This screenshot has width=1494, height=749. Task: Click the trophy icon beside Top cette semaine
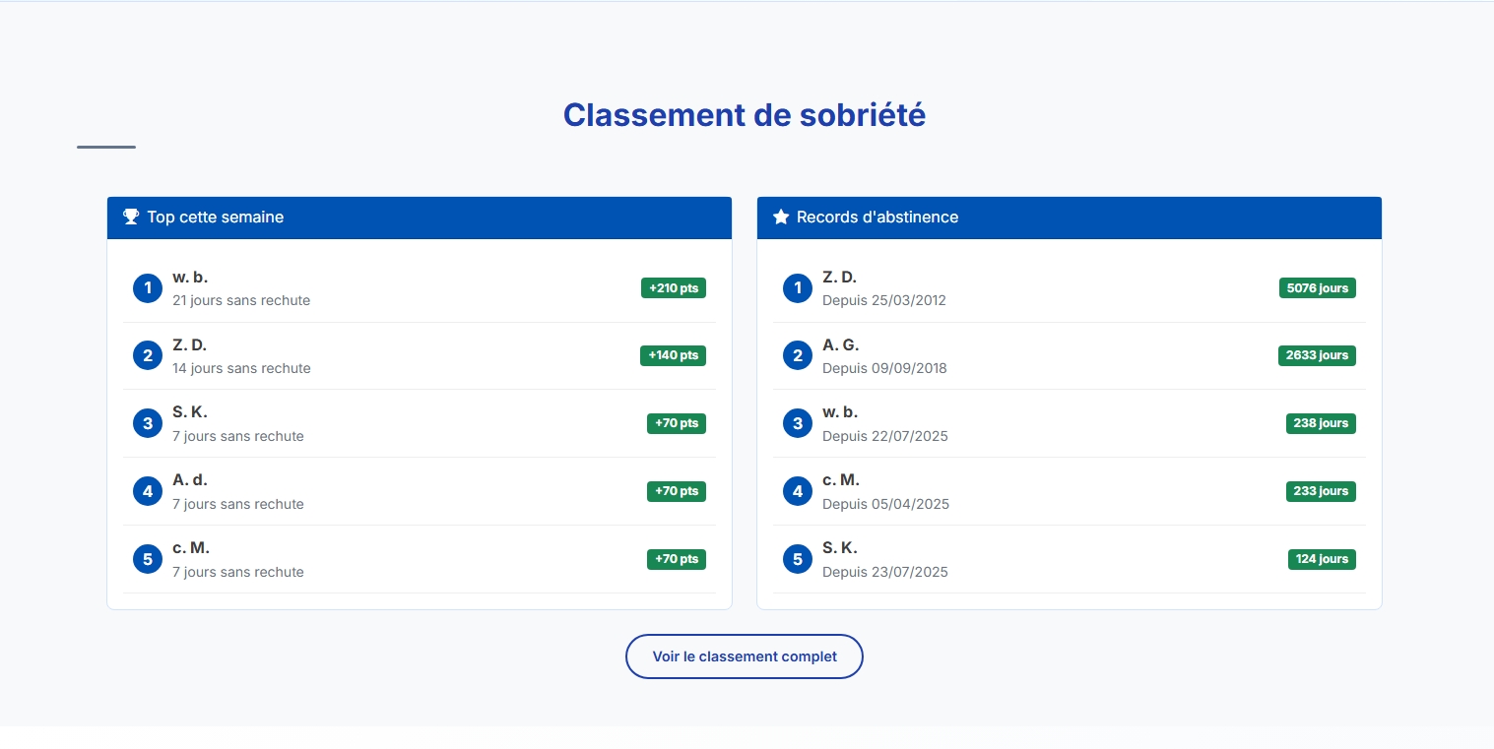point(131,217)
